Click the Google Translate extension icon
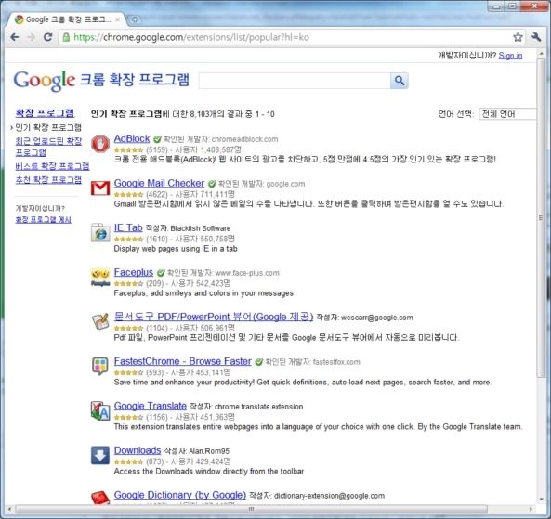Viewport: 551px width, 519px height. point(100,410)
